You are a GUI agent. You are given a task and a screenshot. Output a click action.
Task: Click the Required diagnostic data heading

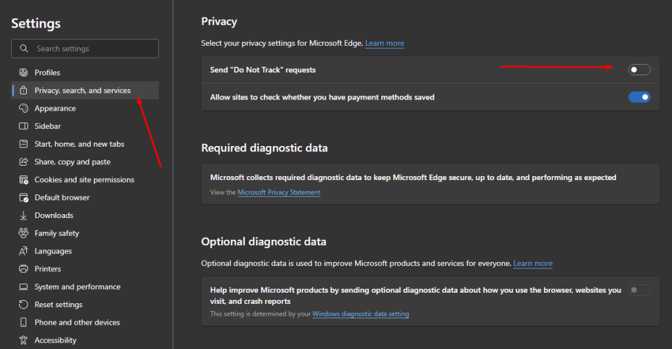(264, 148)
